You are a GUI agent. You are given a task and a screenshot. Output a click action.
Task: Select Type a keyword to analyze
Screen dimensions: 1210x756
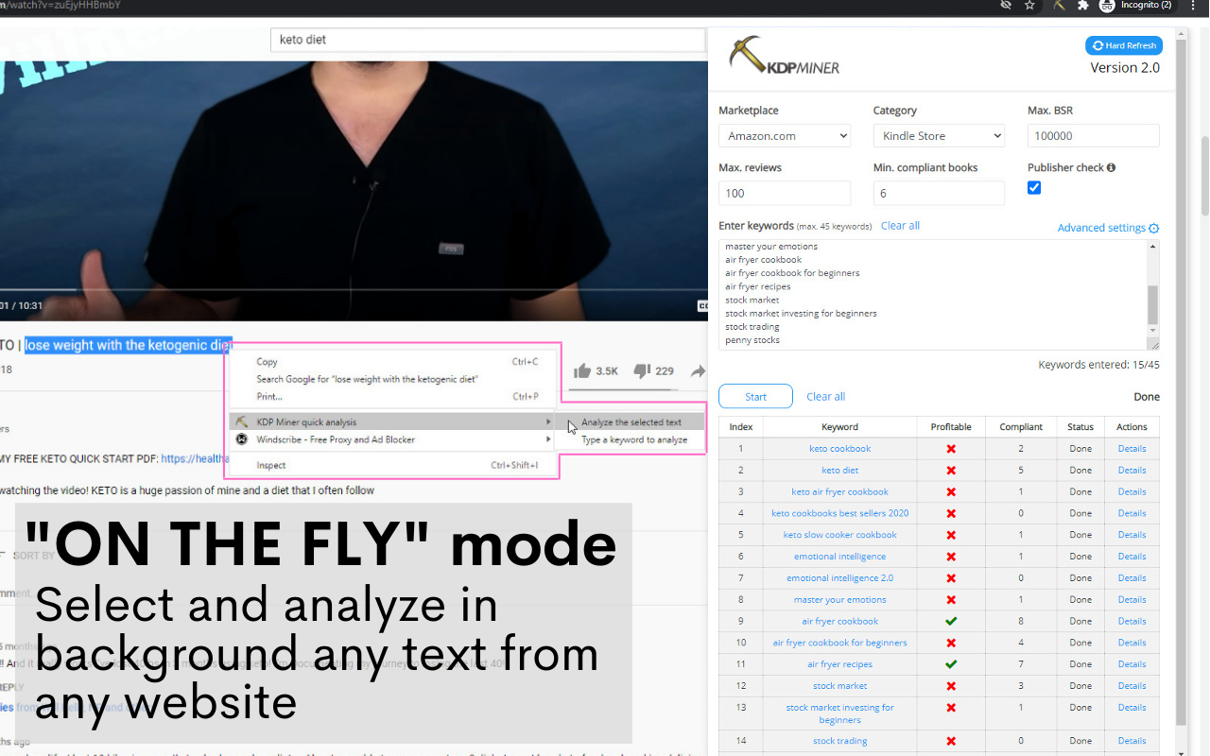coord(634,439)
